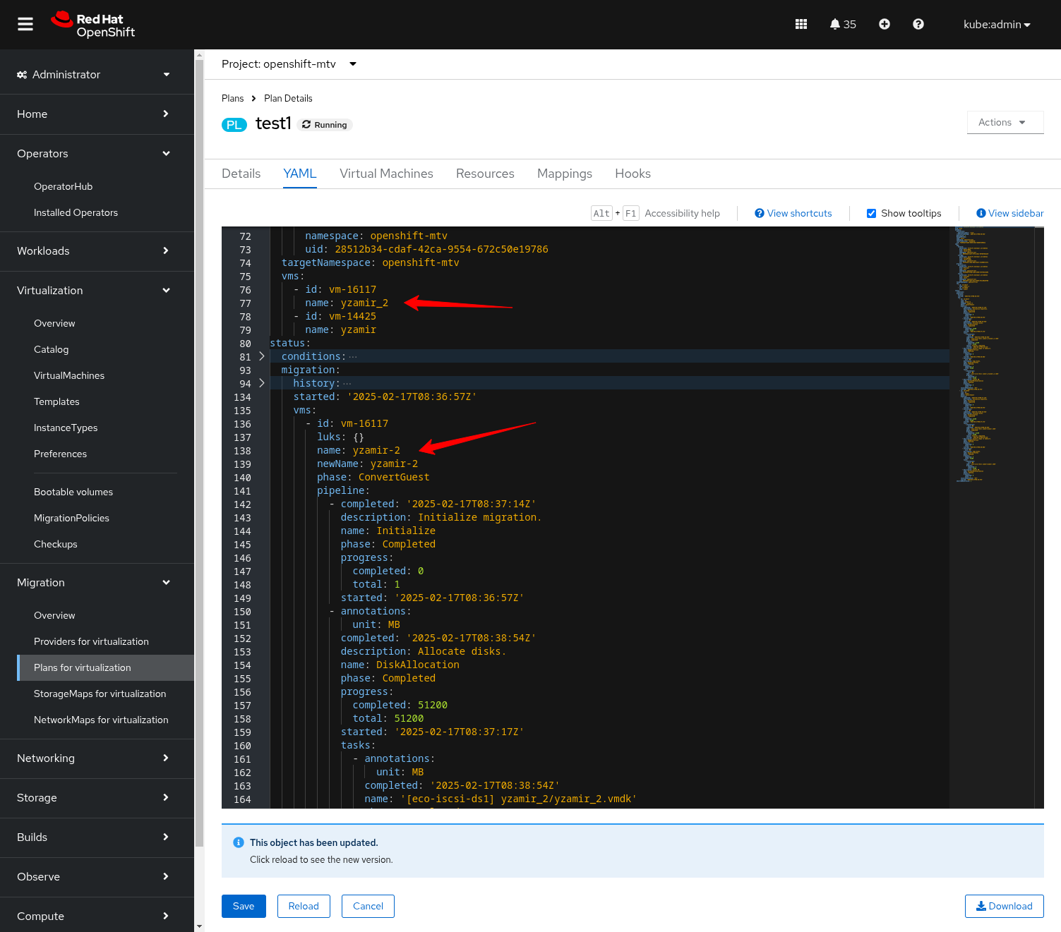
Task: Open MigrationPolicies in the sidebar
Action: point(97,518)
